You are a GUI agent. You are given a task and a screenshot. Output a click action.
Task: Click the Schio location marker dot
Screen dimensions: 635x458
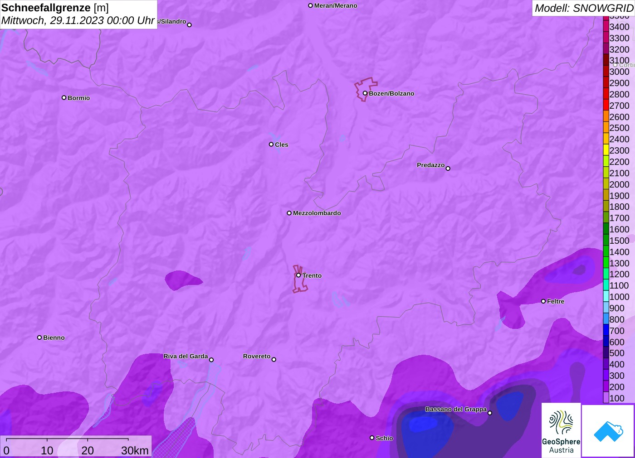[x=372, y=438]
